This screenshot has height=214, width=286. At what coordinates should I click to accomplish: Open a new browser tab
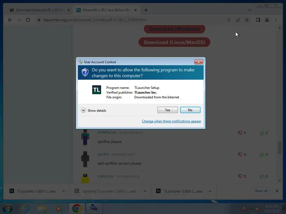click(146, 10)
